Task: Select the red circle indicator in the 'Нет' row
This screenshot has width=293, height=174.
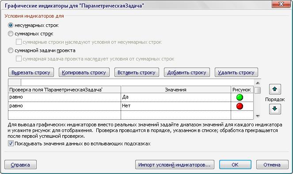Action: tap(240, 106)
